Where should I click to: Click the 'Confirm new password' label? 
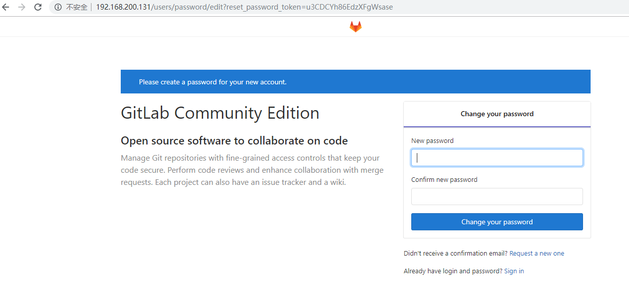click(x=444, y=180)
